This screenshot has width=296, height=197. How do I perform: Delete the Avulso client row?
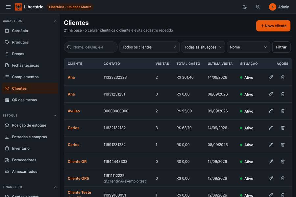283,111
